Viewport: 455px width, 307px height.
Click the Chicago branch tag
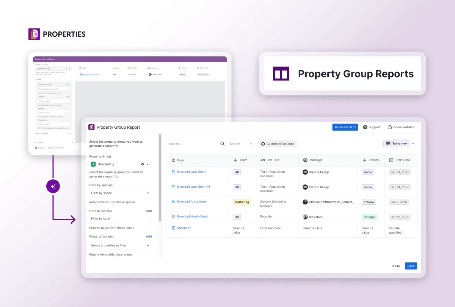coord(369,217)
